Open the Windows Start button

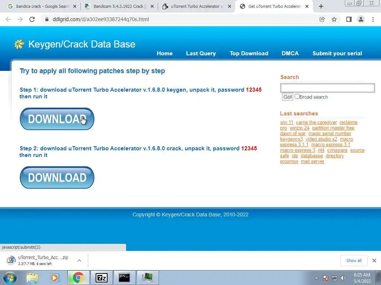click(x=10, y=278)
